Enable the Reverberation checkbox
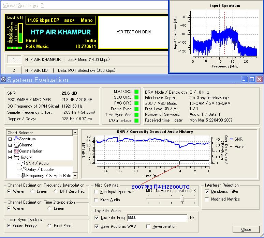Image resolution: width=264 pixels, height=238 pixels. [148, 226]
